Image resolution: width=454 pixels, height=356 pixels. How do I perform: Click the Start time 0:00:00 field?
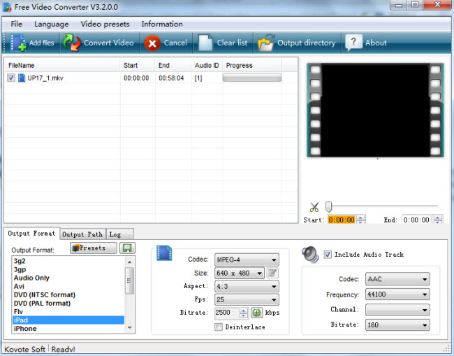[x=342, y=220]
